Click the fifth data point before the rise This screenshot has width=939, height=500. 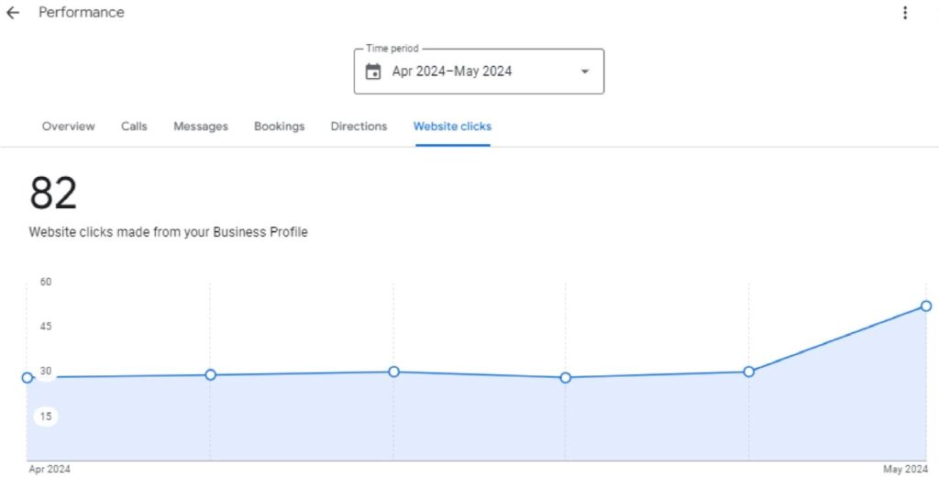point(749,372)
